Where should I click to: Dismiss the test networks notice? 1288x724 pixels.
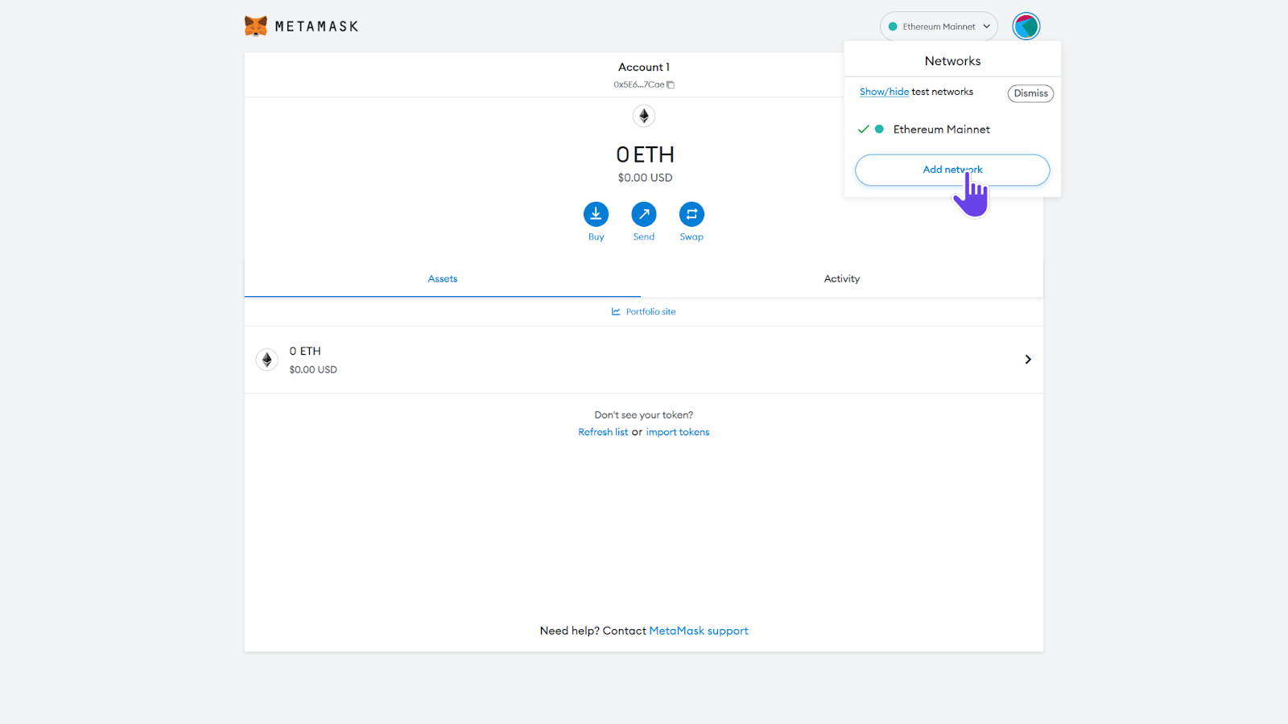coord(1030,93)
